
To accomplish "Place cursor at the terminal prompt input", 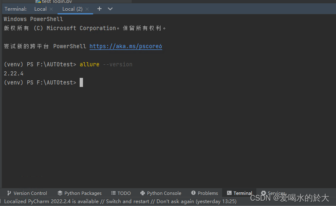I will pos(81,82).
